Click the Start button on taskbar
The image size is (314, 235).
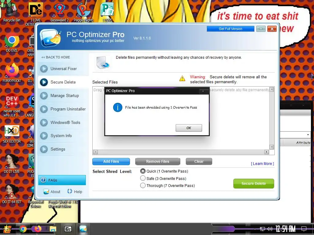pos(7,229)
